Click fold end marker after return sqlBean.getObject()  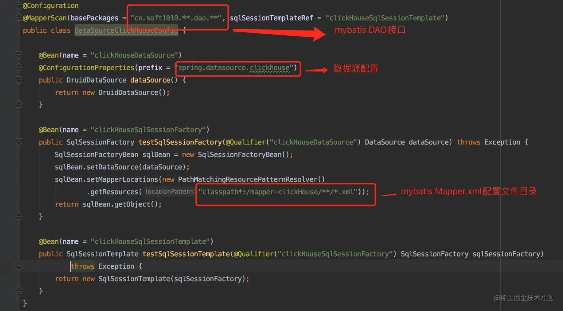click(x=19, y=216)
